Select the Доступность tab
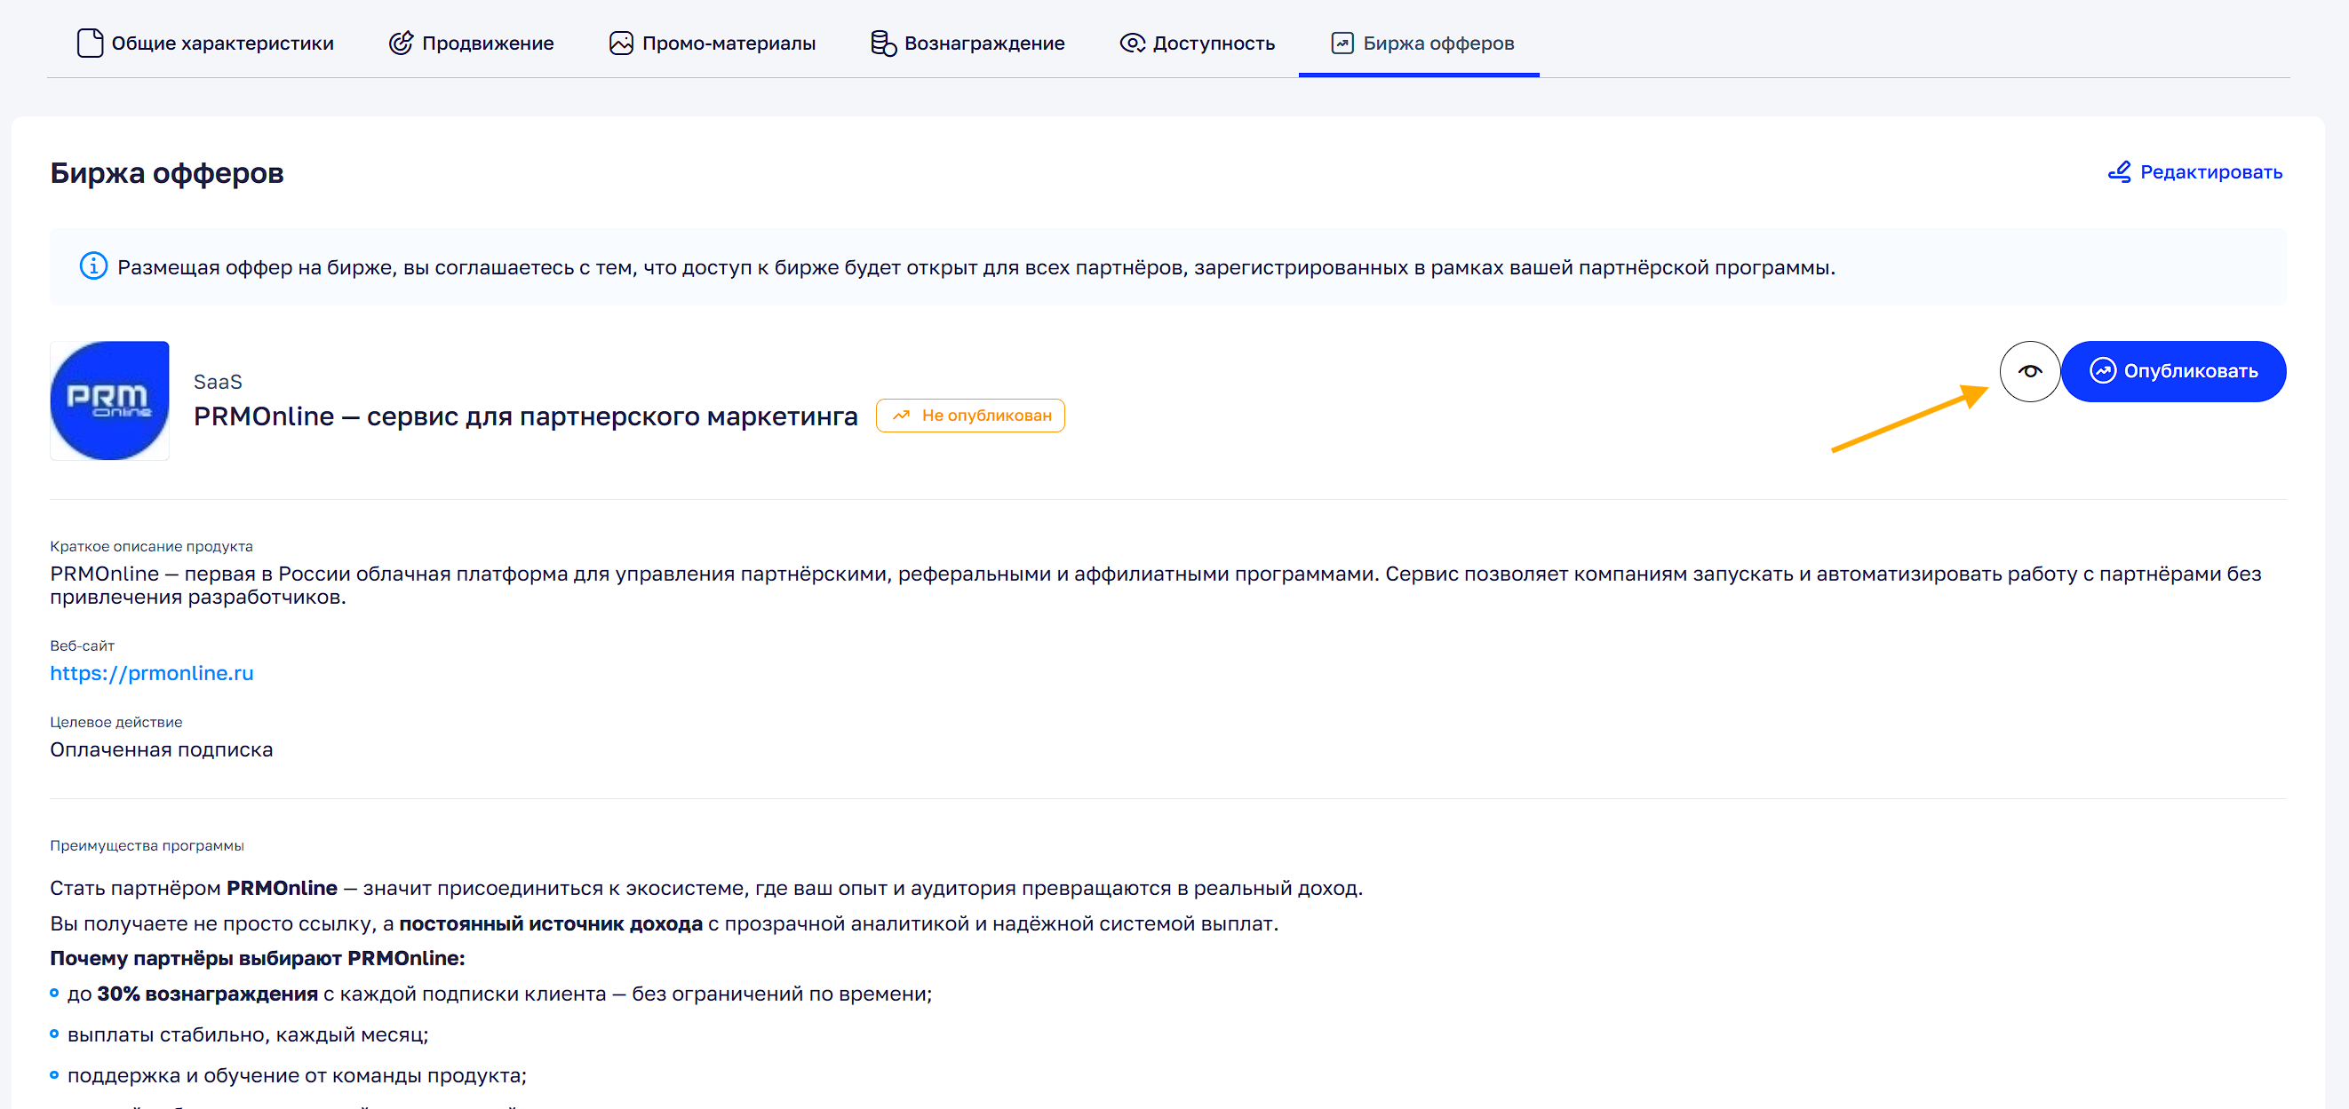 tap(1213, 43)
